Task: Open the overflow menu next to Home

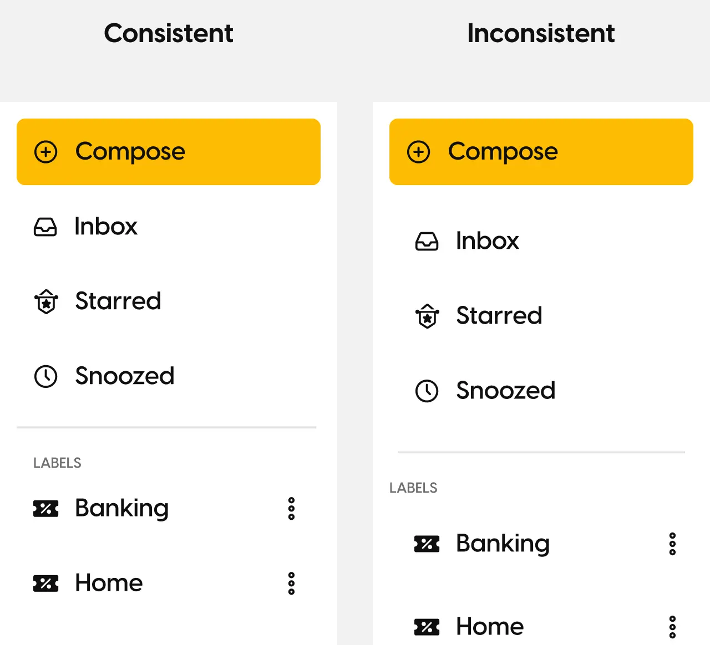Action: click(x=291, y=583)
